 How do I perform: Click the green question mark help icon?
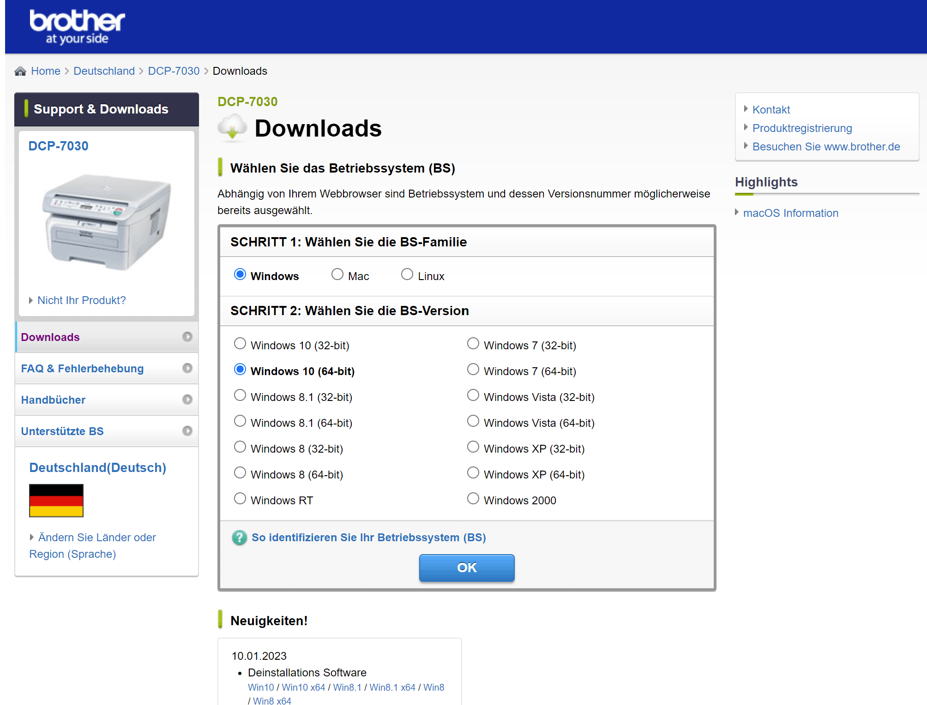239,538
